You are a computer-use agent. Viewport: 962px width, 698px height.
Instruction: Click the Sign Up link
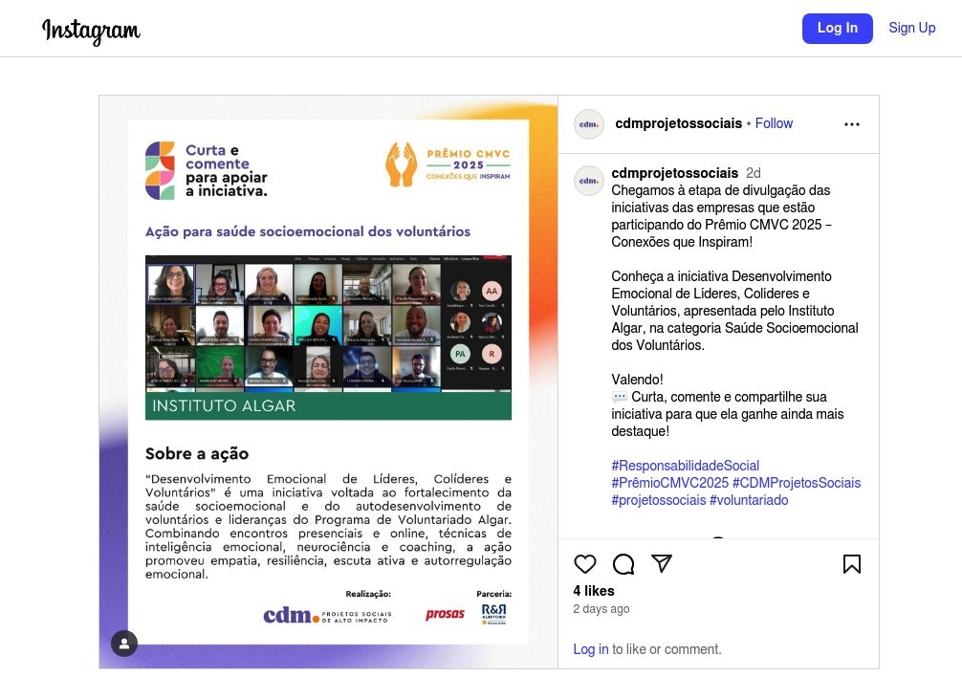[x=911, y=28]
